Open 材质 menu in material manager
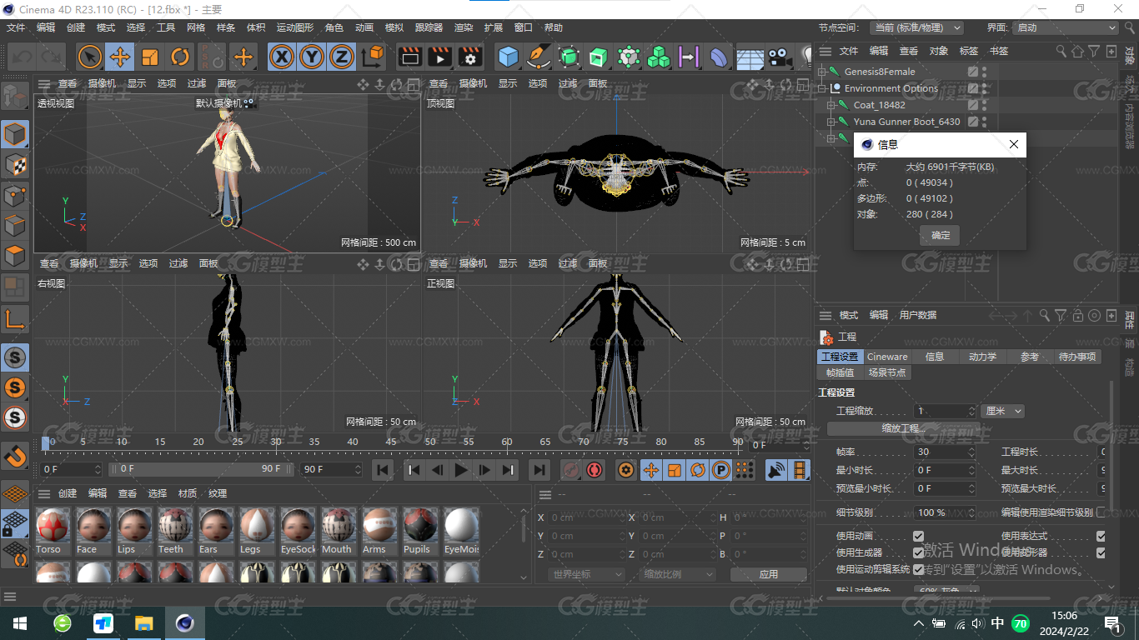Image resolution: width=1139 pixels, height=640 pixels. [188, 493]
